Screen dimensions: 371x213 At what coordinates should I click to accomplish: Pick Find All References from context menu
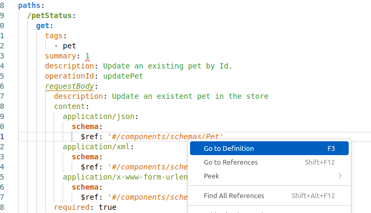pyautogui.click(x=234, y=196)
